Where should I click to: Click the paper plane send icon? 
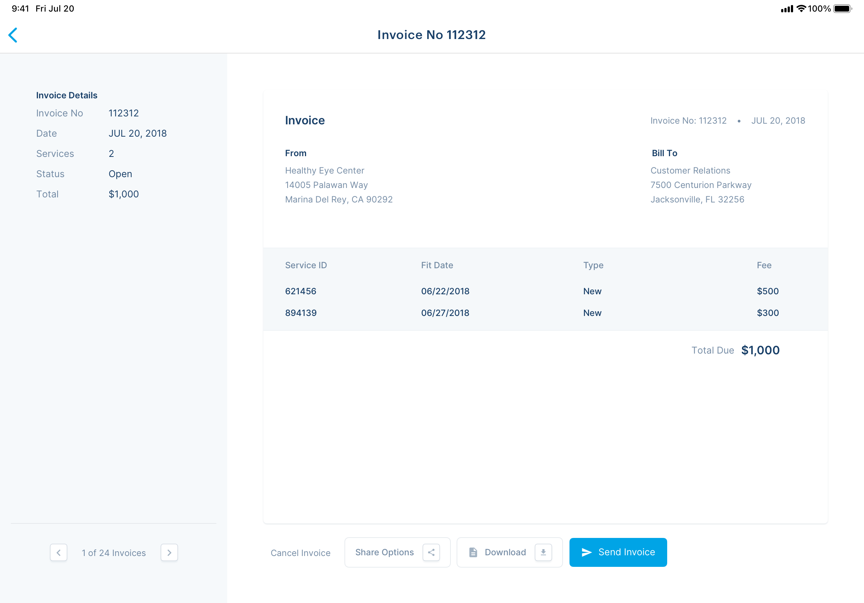click(x=586, y=552)
